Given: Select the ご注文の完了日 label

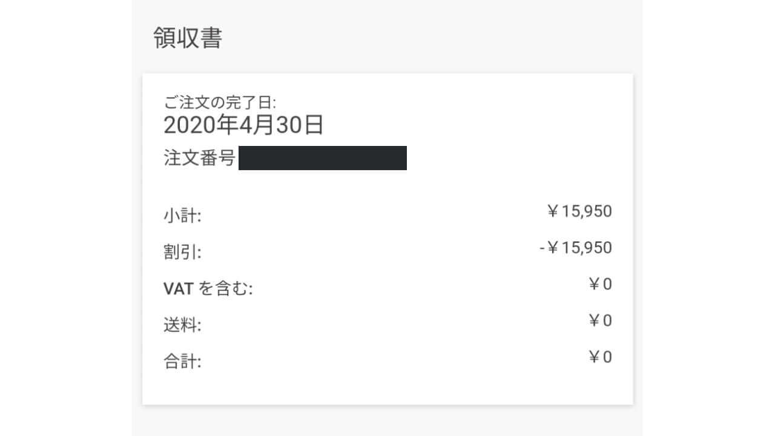Looking at the screenshot, I should [x=220, y=102].
